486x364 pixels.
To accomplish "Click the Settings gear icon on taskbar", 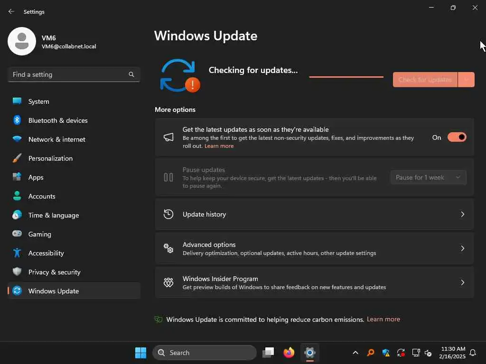I will pyautogui.click(x=309, y=353).
